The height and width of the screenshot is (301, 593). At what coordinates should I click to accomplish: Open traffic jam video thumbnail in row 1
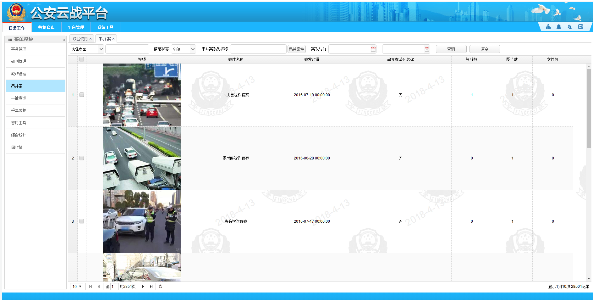click(x=142, y=95)
